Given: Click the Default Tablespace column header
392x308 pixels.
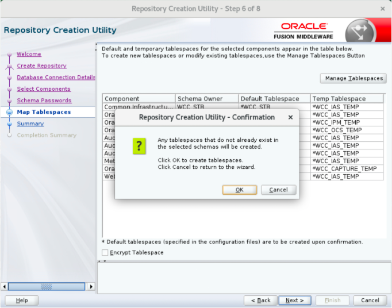Looking at the screenshot, I should pos(274,98).
